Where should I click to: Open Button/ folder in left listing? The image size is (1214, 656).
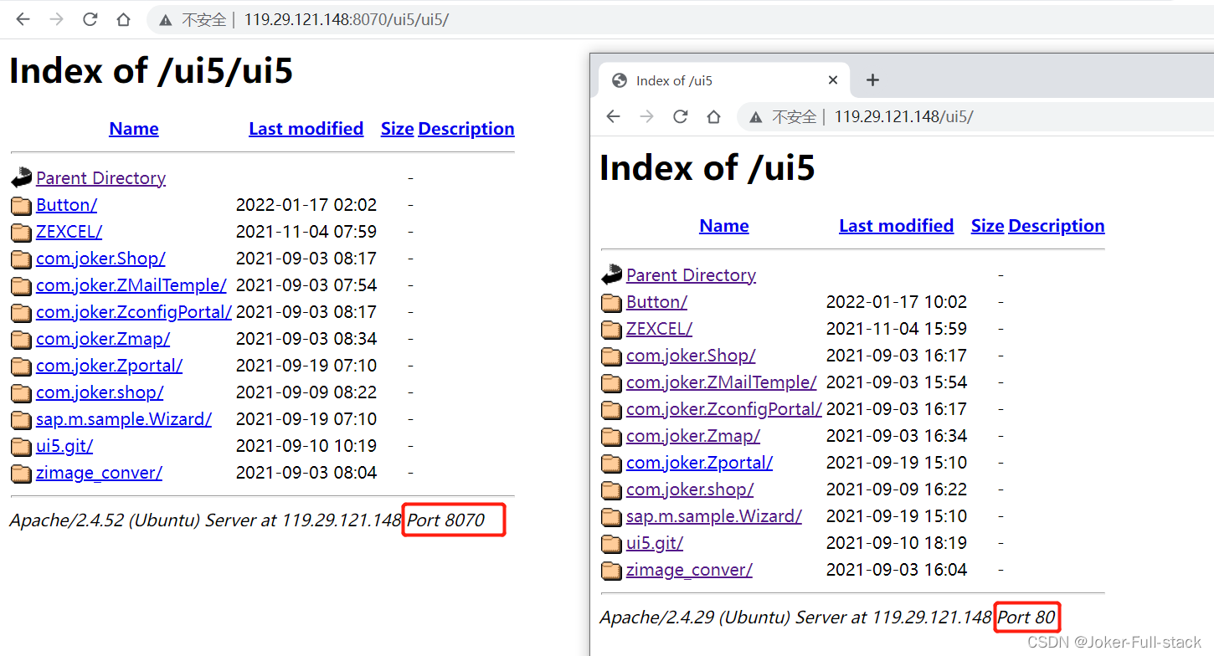[x=66, y=205]
